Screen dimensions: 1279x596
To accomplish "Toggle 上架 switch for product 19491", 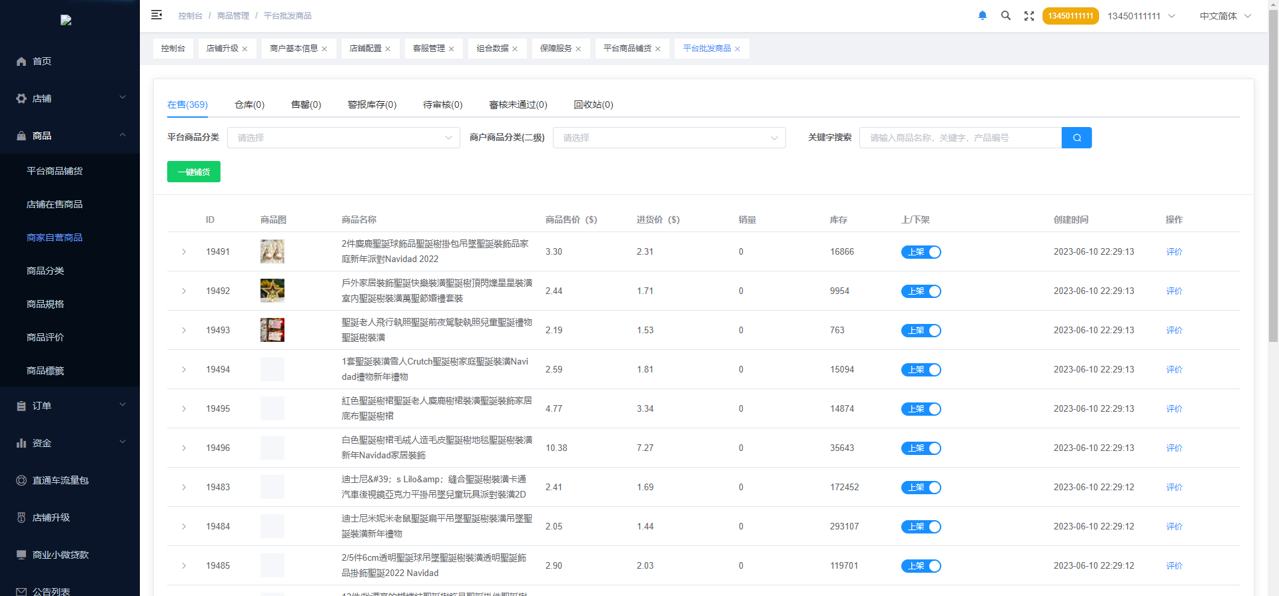I will 921,252.
